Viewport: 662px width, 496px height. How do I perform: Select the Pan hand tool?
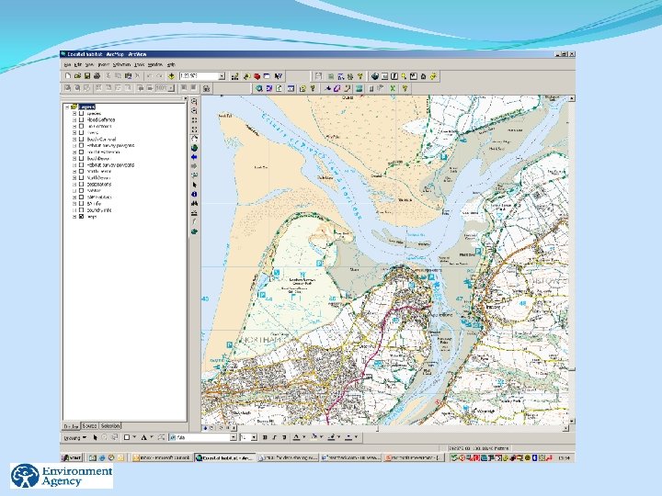(x=194, y=139)
